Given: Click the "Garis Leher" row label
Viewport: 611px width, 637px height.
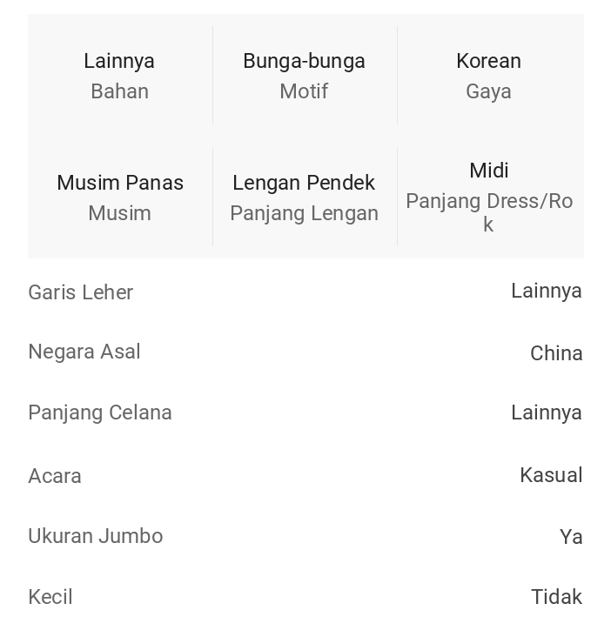Looking at the screenshot, I should (81, 292).
